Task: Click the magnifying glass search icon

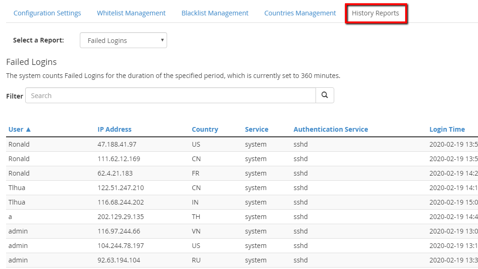Action: coord(325,95)
